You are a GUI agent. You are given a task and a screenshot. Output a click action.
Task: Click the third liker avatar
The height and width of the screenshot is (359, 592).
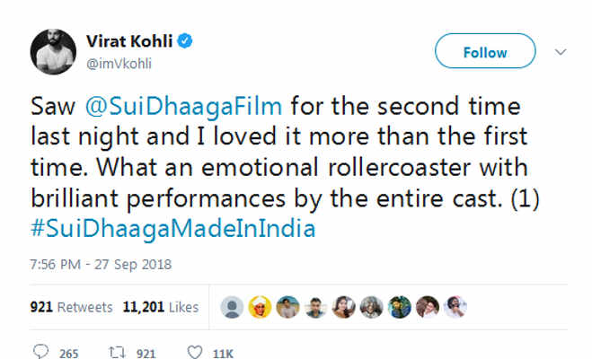click(288, 307)
